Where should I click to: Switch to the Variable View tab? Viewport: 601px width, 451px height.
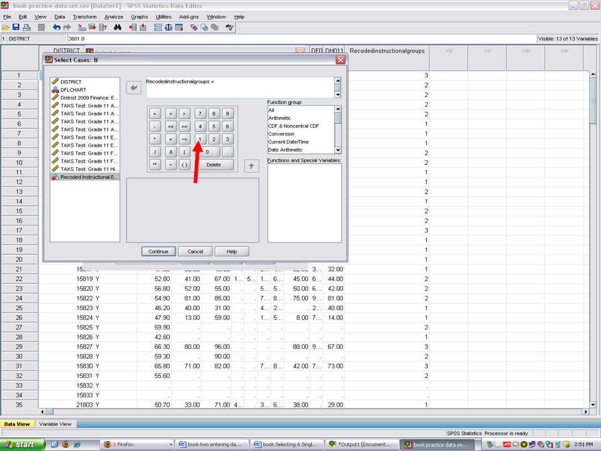pyautogui.click(x=56, y=424)
